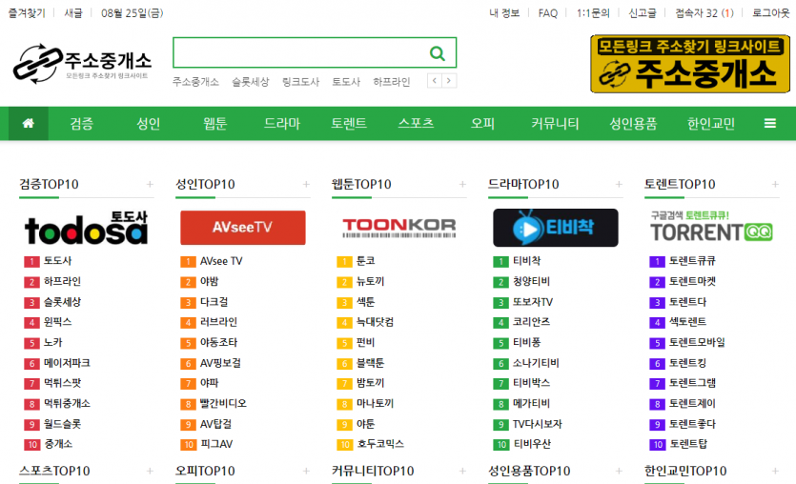
Task: Click the 티비착 black banner
Action: pos(556,228)
